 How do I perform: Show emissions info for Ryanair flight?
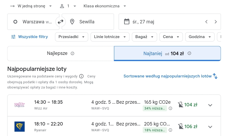(170, 130)
